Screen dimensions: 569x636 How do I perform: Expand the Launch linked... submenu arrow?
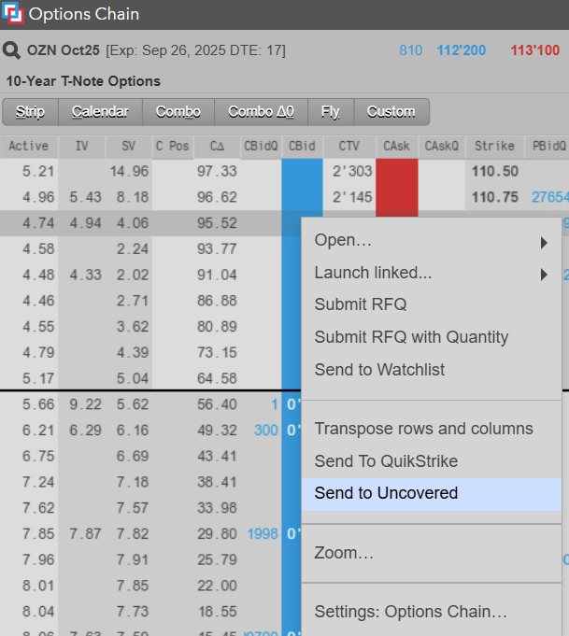coord(544,275)
